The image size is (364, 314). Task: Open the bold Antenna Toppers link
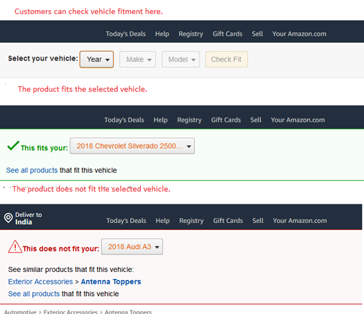pyautogui.click(x=111, y=282)
